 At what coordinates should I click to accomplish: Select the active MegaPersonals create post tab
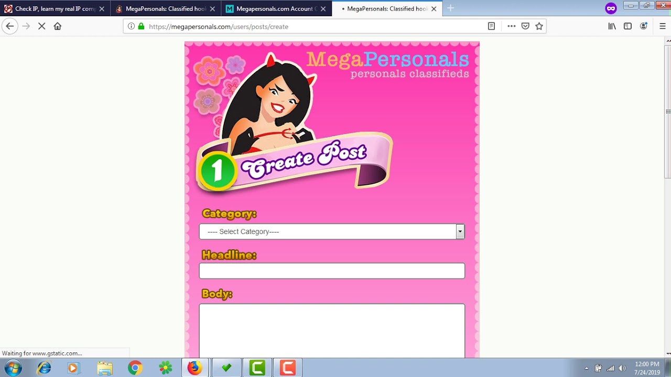(x=387, y=9)
